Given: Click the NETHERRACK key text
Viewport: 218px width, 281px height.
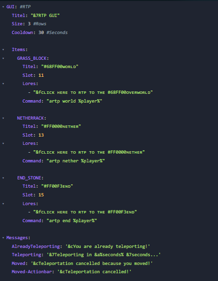Looking at the screenshot, I should [30, 118].
